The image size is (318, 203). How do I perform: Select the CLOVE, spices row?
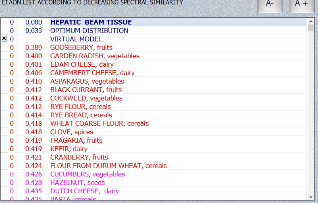pos(71,132)
